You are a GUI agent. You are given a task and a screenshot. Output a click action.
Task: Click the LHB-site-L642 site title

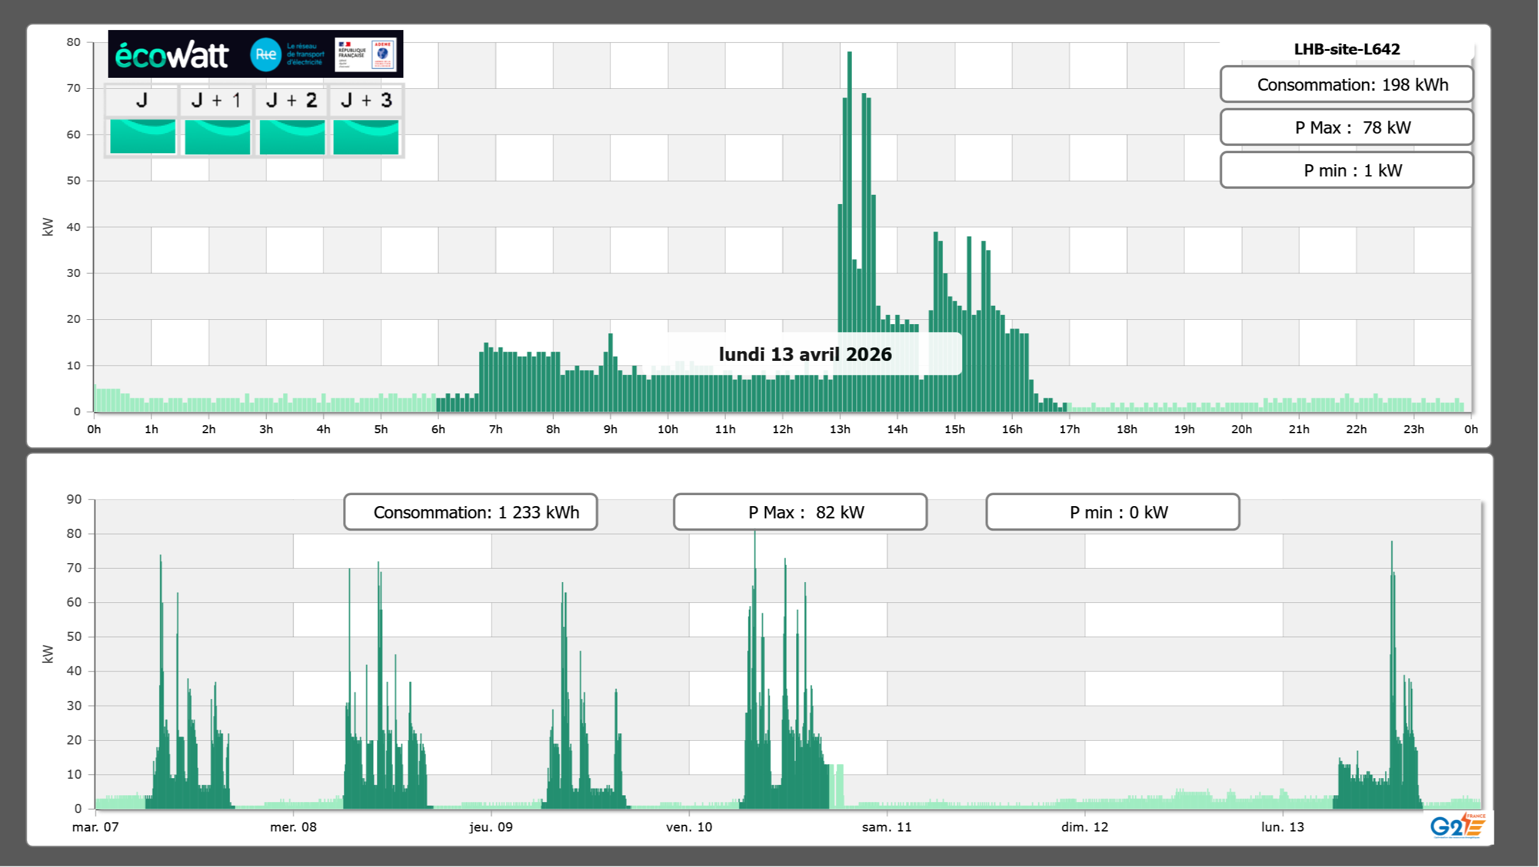coord(1347,49)
